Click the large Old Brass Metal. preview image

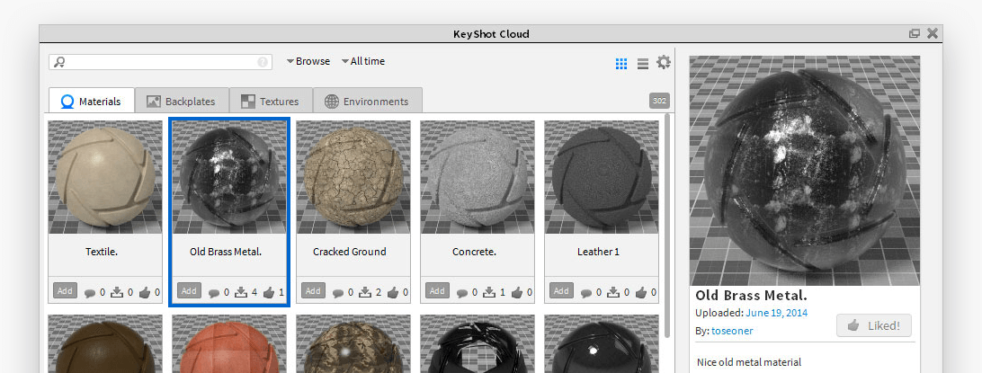click(805, 171)
